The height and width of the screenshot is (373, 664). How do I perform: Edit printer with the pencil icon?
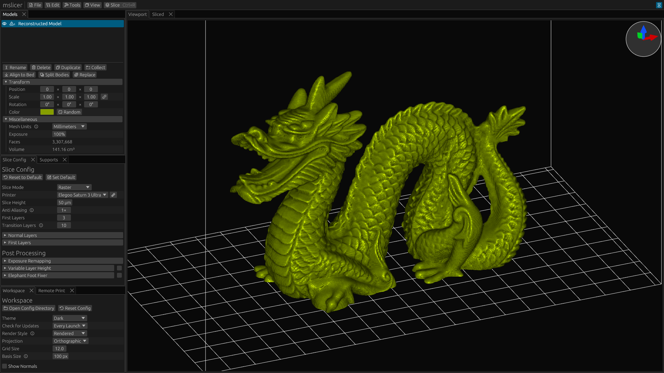click(x=113, y=195)
